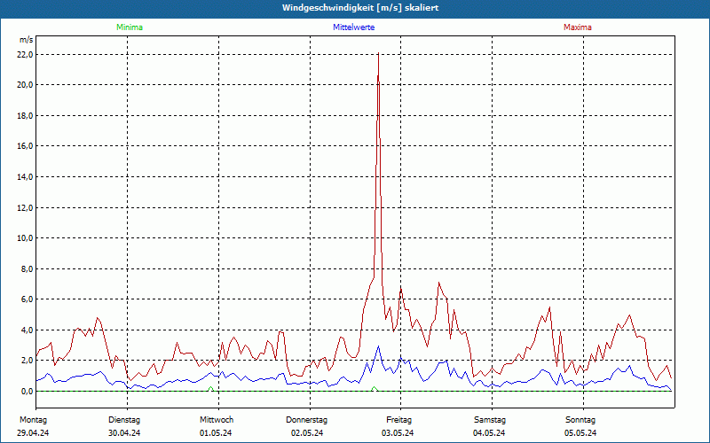Click the Montag day label
This screenshot has width=710, height=443.
tap(33, 420)
